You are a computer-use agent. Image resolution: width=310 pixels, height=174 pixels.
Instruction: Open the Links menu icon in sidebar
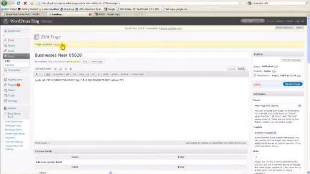pos(5,51)
